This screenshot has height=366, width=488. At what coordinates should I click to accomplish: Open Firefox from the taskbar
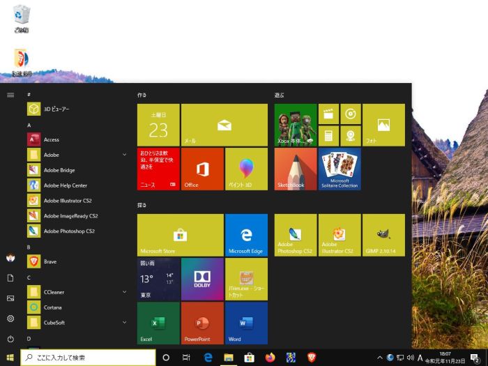270,358
